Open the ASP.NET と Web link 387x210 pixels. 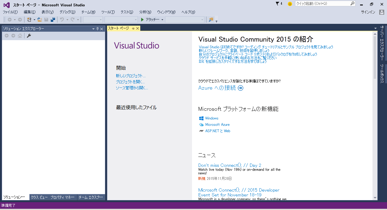[x=218, y=131]
